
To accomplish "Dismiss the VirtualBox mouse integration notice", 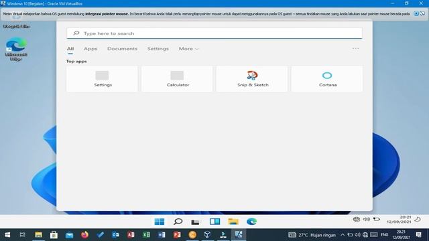I will click(x=416, y=13).
